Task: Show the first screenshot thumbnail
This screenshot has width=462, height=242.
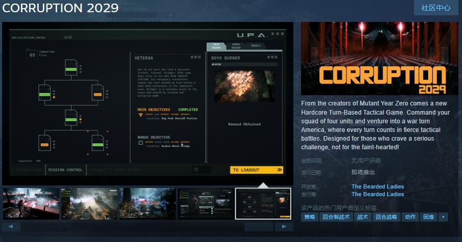Action: tap(31, 203)
